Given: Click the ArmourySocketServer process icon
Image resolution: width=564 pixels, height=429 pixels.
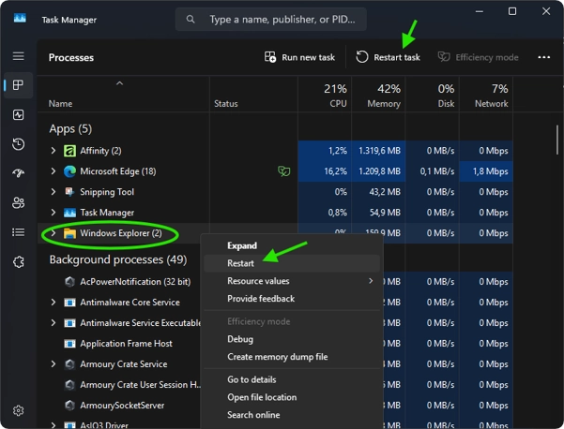Looking at the screenshot, I should [69, 406].
